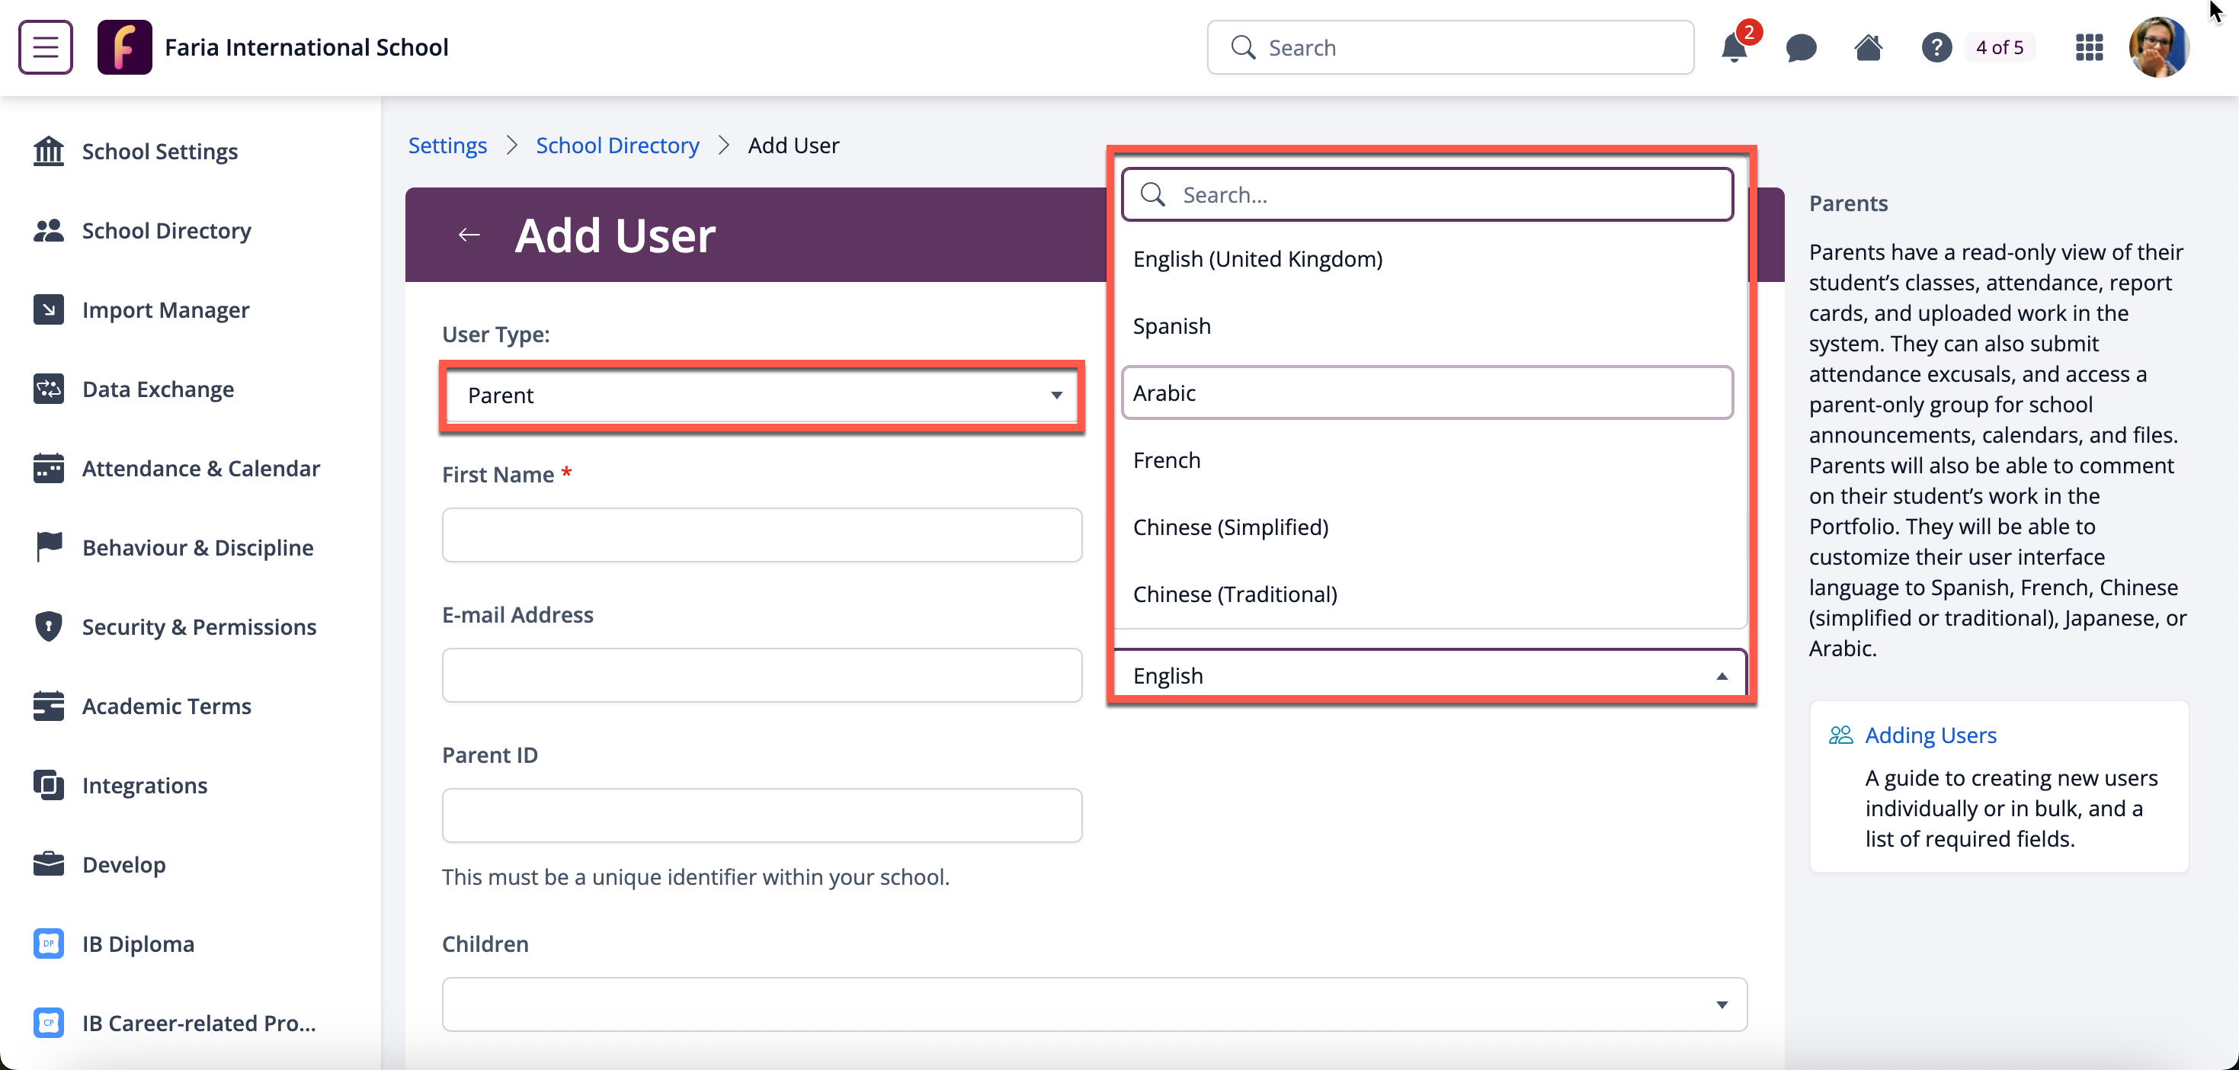The height and width of the screenshot is (1070, 2239).
Task: Open the user profile avatar
Action: point(2157,47)
